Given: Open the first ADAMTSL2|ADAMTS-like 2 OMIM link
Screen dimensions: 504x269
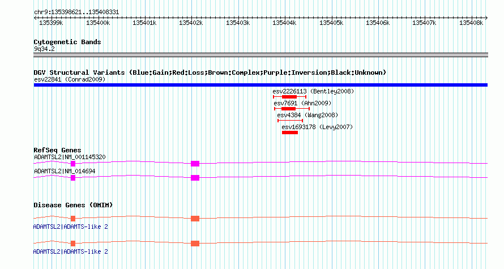Looking at the screenshot, I should 70,227.
